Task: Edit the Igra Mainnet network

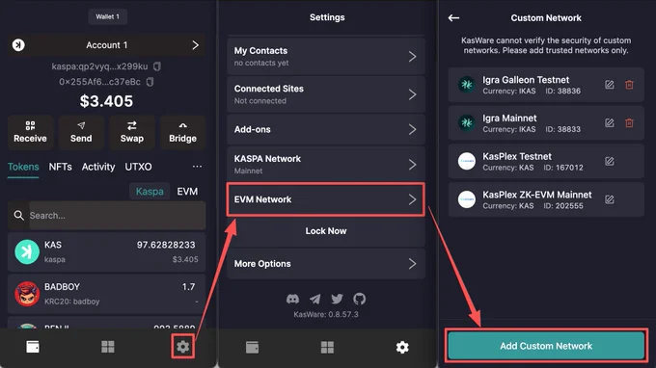Action: coord(610,122)
